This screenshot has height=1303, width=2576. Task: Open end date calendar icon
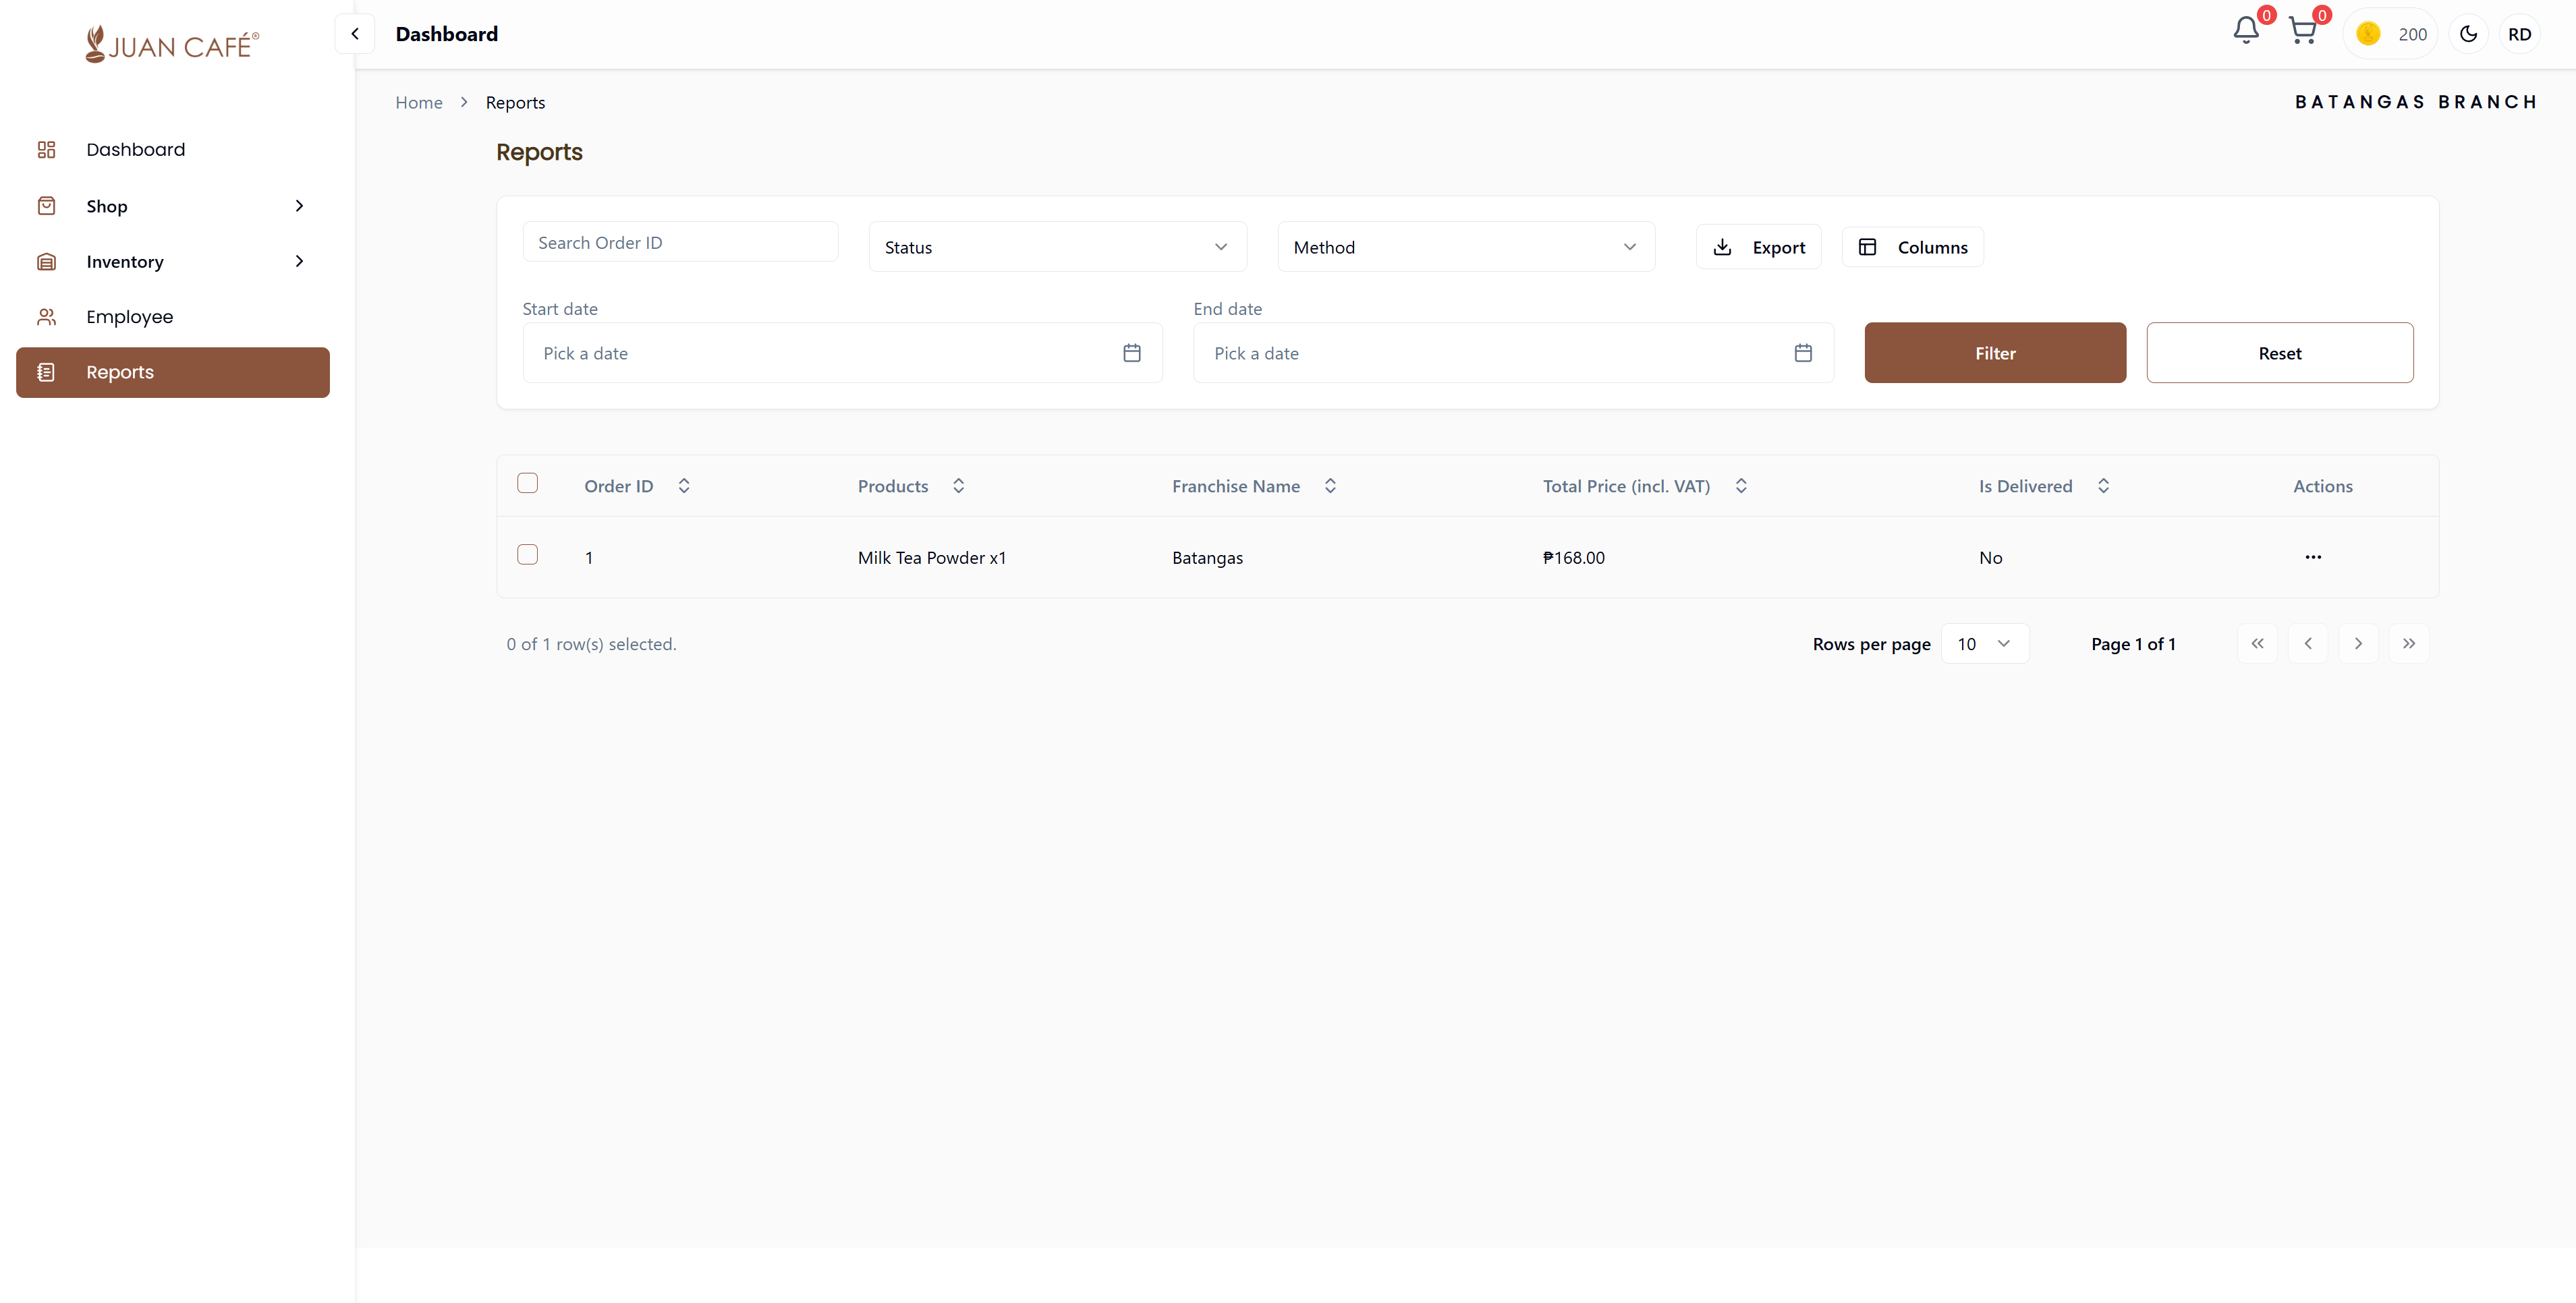pos(1803,353)
